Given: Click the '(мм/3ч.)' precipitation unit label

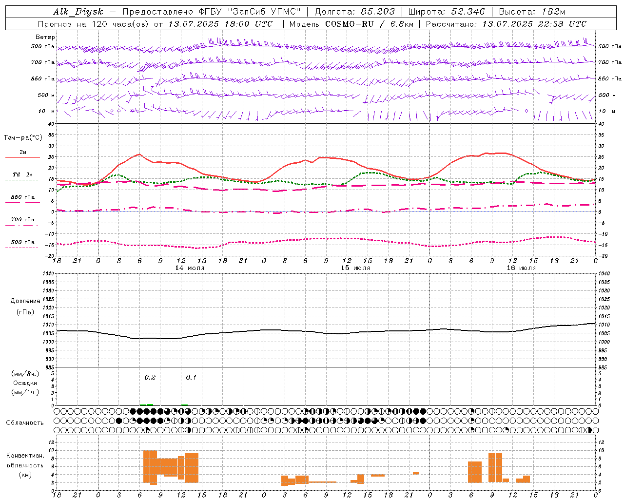Looking at the screenshot, I should [25, 374].
